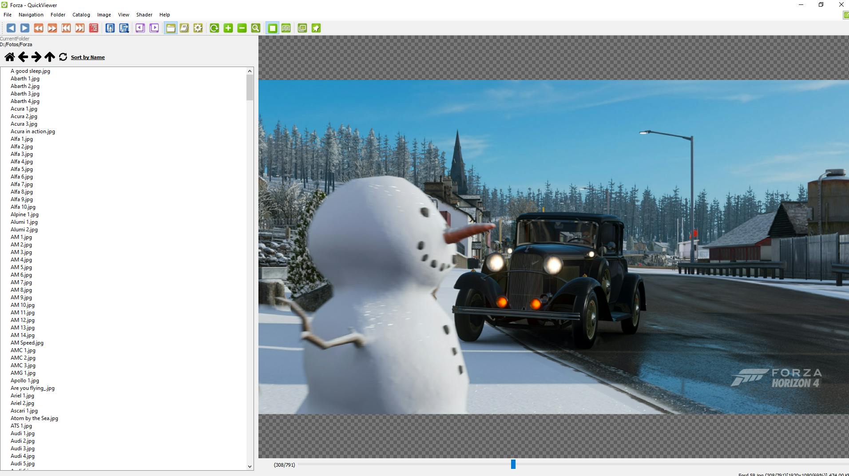
Task: Select 'Ariel 2.jpg' in file list
Action: click(x=22, y=403)
